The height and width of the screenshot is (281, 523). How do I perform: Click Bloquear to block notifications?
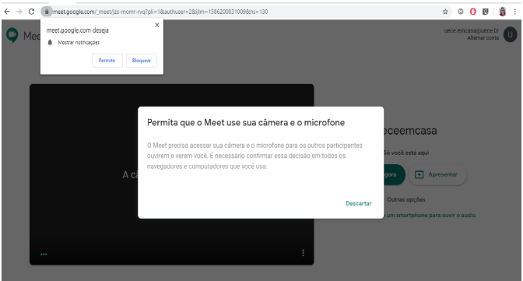coord(142,61)
